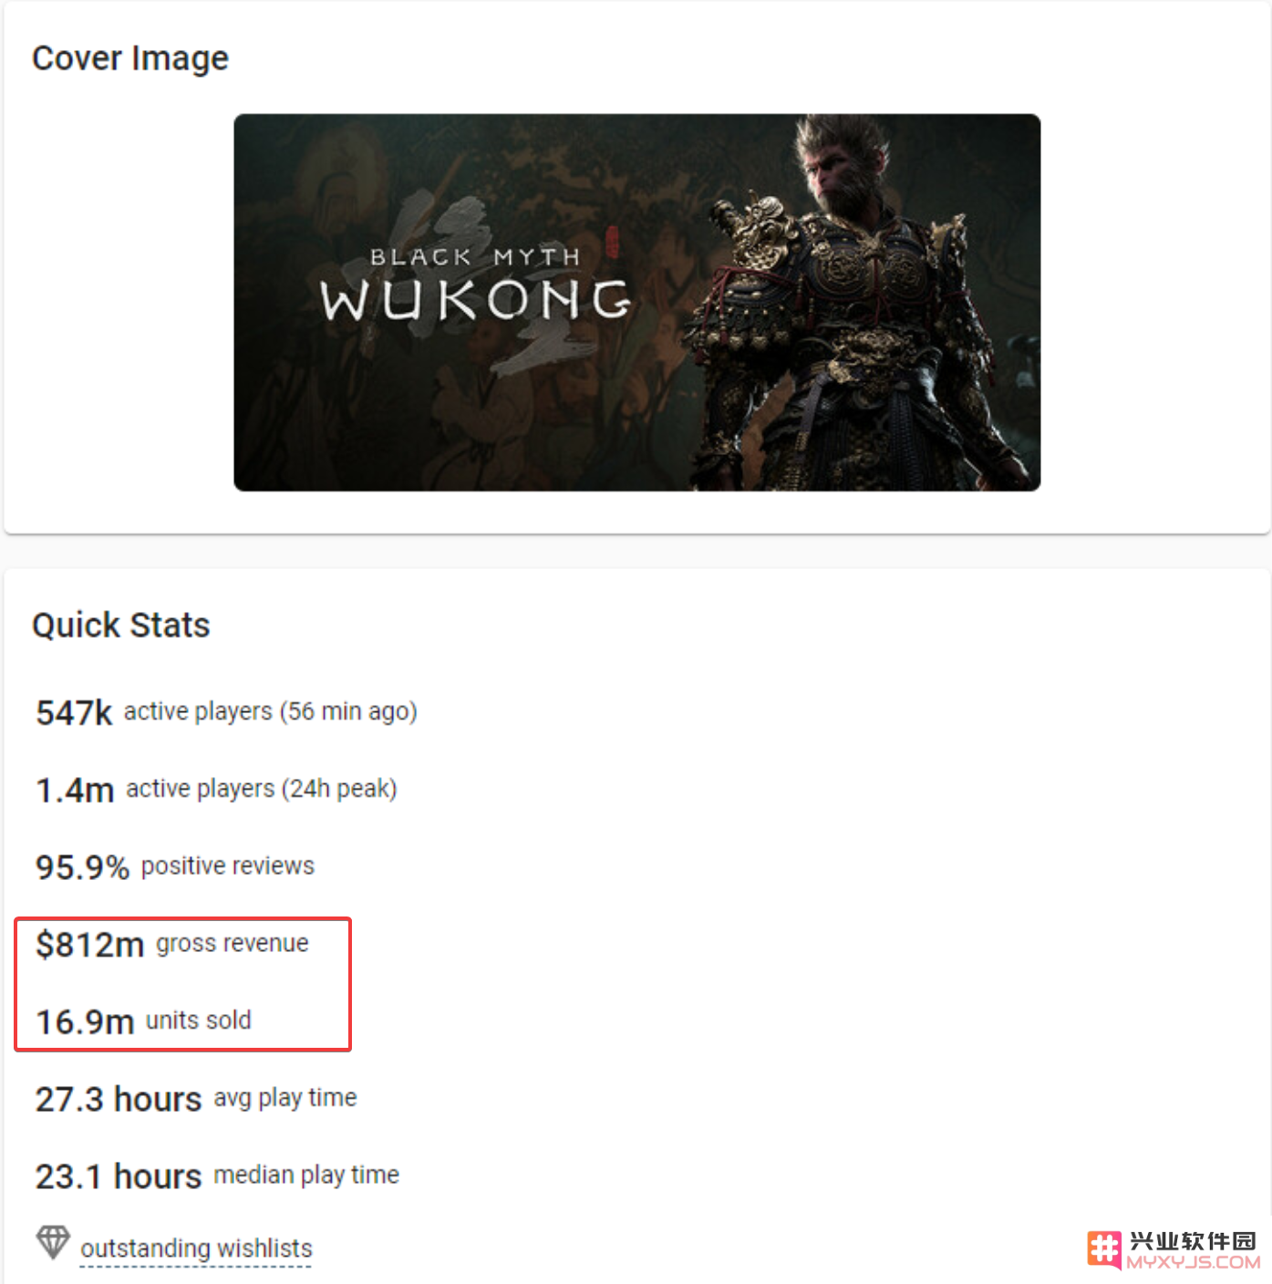Click the 95.9% positive reviews stat
This screenshot has width=1272, height=1284.
[x=175, y=866]
